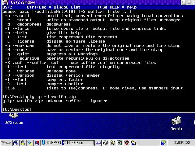Open the red command prompts icon in tray
The width and height of the screenshot is (195, 146).
(127, 143)
